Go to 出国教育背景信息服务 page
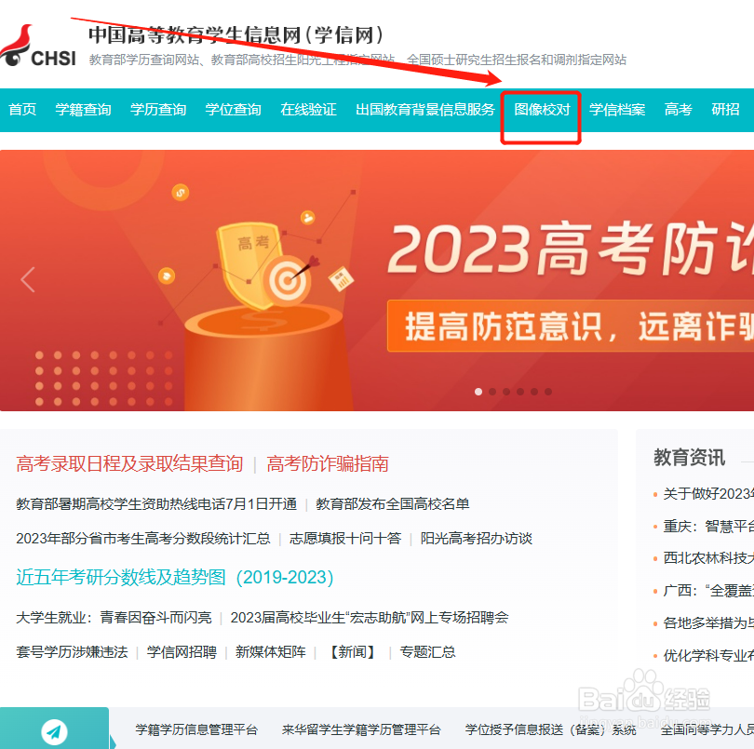 pyautogui.click(x=425, y=110)
